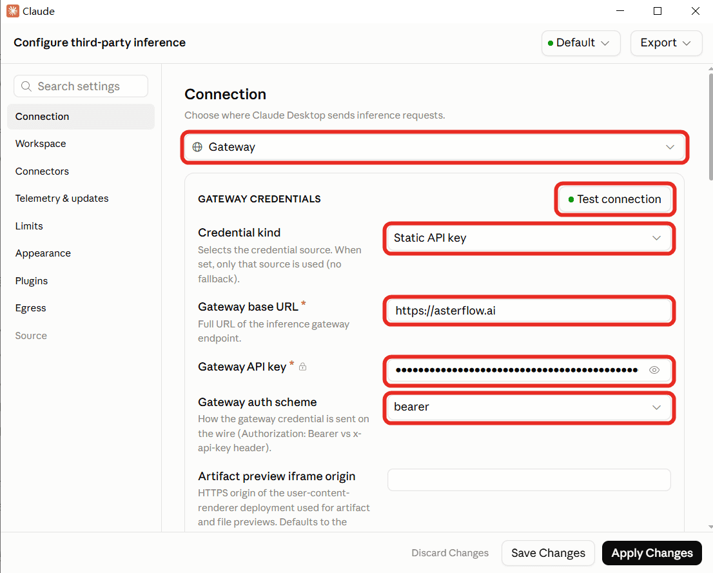Click the Credential kind label
The width and height of the screenshot is (713, 573).
pos(239,233)
